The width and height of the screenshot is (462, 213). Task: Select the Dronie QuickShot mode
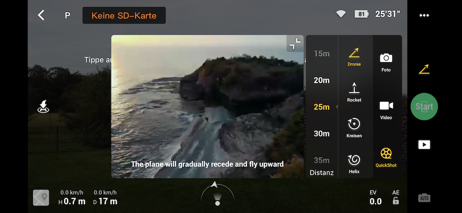point(354,57)
